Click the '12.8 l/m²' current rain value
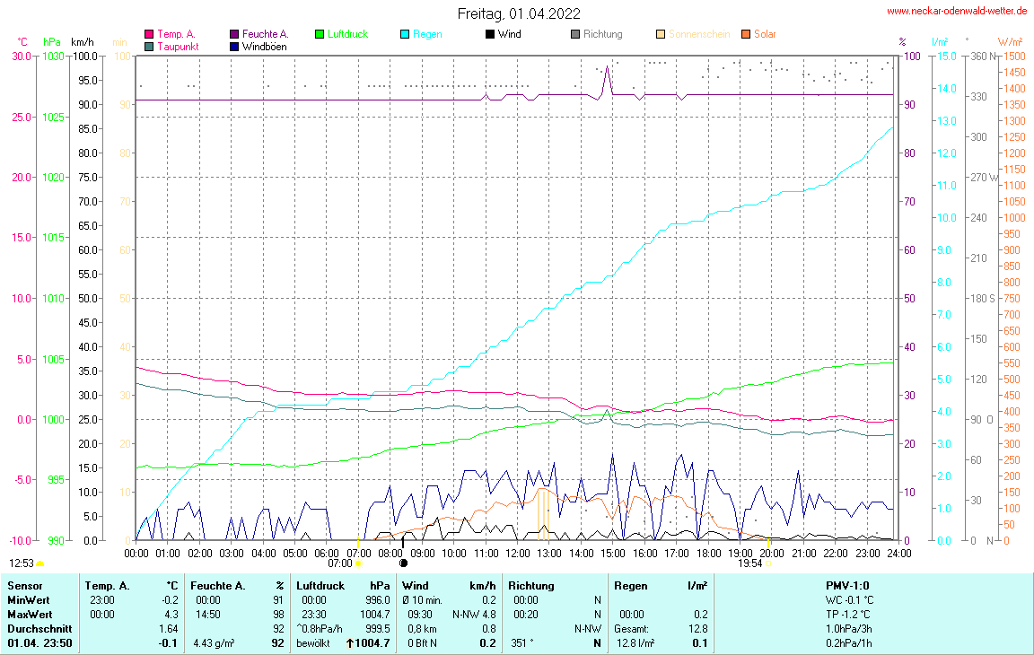Image resolution: width=1034 pixels, height=655 pixels. click(635, 644)
